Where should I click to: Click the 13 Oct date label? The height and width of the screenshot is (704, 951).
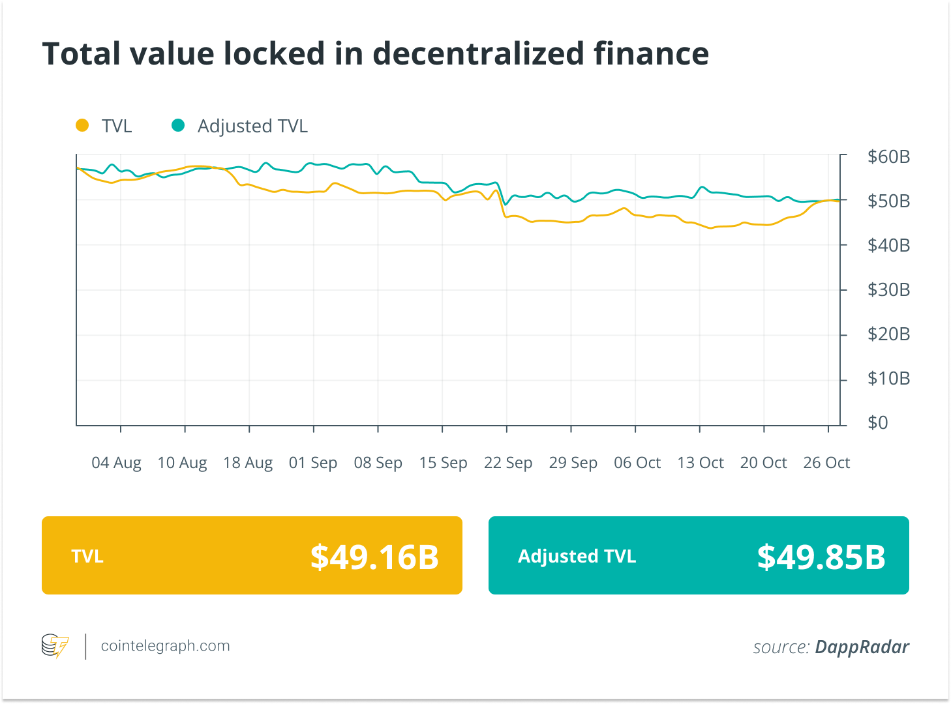[701, 463]
